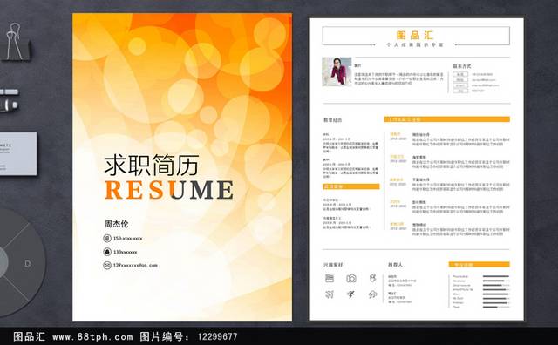The height and width of the screenshot is (345, 558).
Task: Click the 求职简历 title on cover page
Action: 151,166
